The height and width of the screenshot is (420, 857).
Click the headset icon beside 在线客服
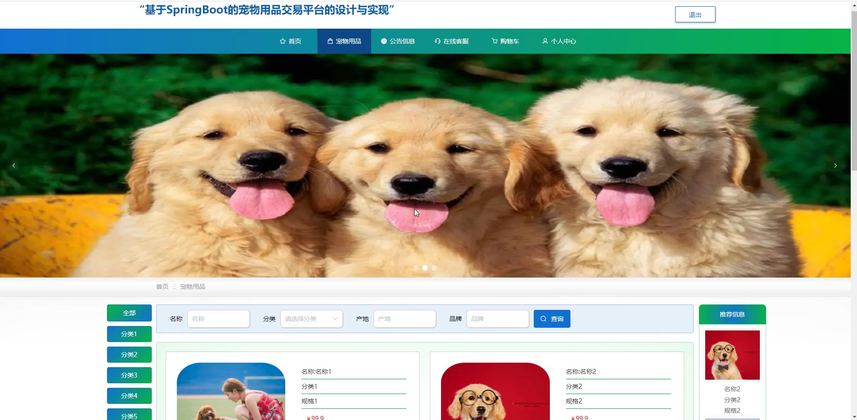pyautogui.click(x=437, y=41)
